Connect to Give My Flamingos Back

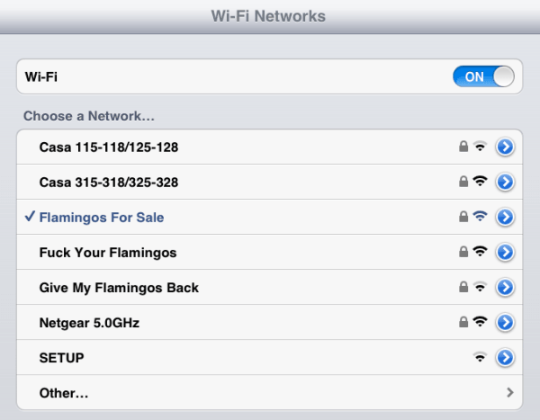tap(119, 288)
